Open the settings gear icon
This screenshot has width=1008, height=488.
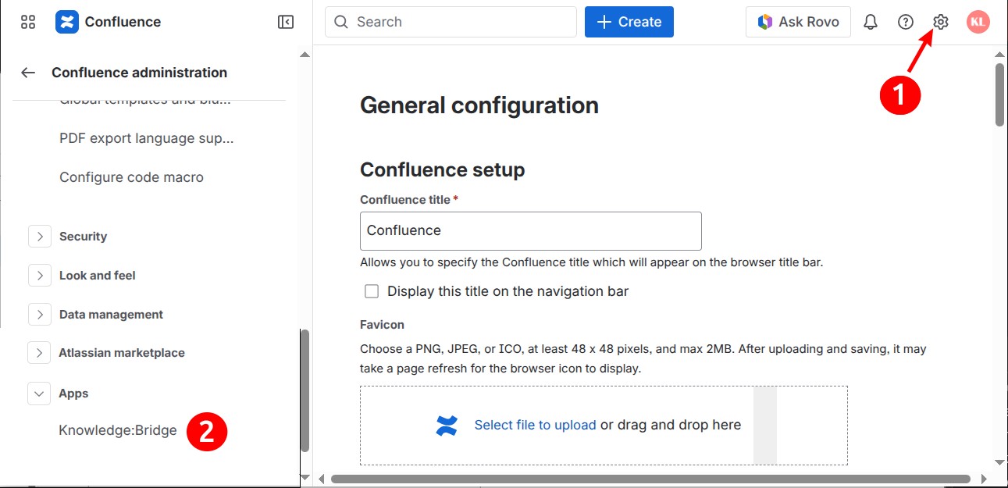coord(941,22)
